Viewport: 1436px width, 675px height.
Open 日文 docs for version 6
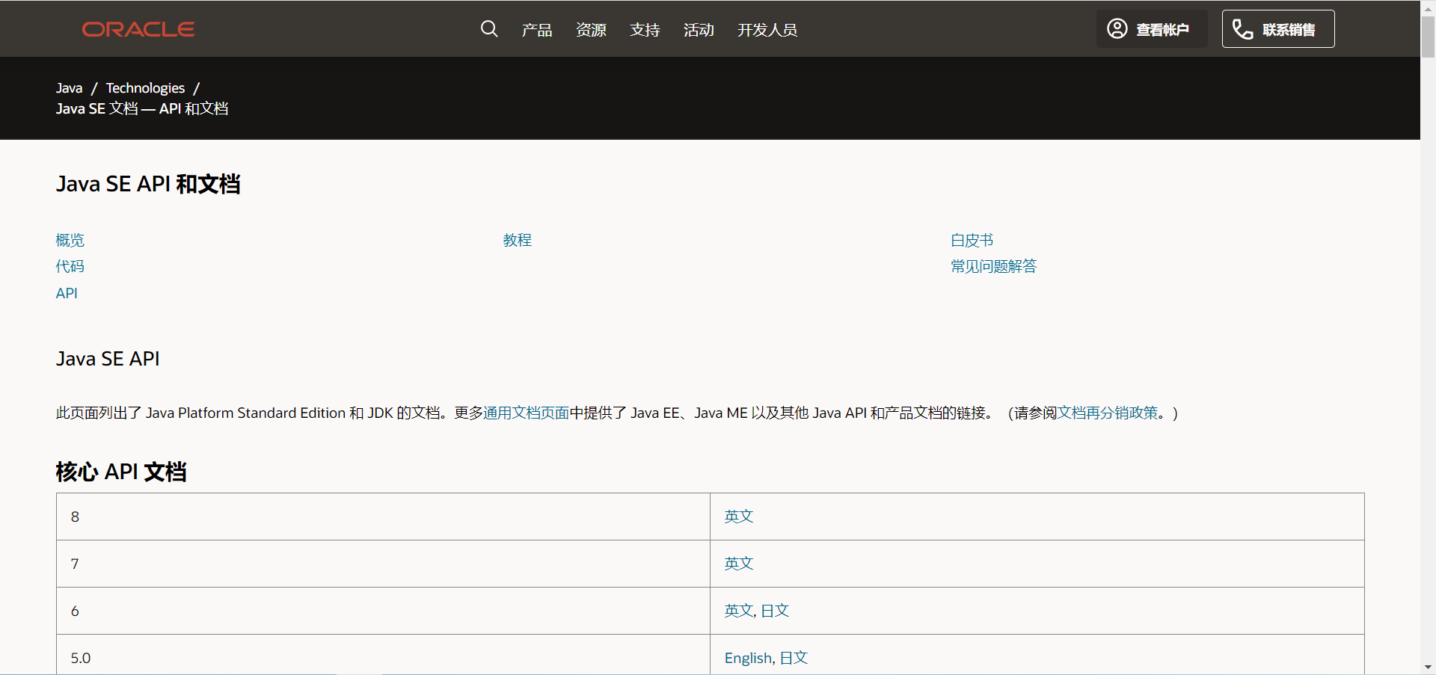(x=775, y=611)
